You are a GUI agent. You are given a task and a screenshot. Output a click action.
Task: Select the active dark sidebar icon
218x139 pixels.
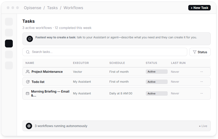click(x=9, y=44)
